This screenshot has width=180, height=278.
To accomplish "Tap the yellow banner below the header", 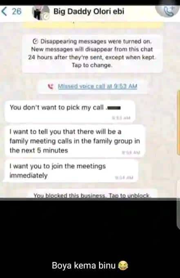I will (93, 25).
